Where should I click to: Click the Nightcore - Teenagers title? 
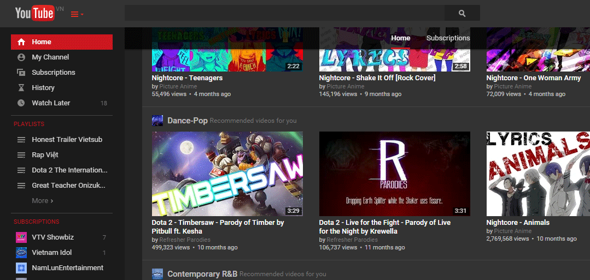pyautogui.click(x=188, y=78)
